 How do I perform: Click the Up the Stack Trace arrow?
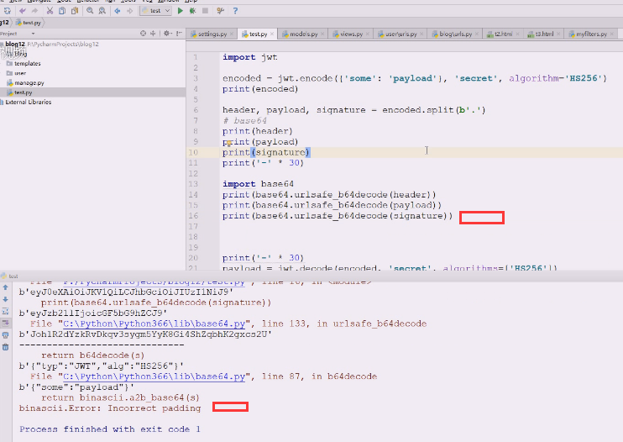click(x=6, y=287)
